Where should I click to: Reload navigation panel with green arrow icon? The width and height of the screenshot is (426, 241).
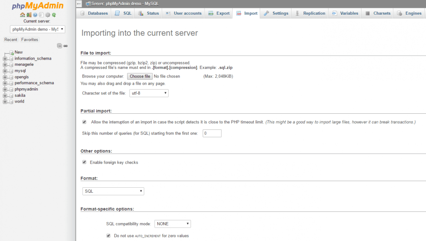(x=54, y=15)
